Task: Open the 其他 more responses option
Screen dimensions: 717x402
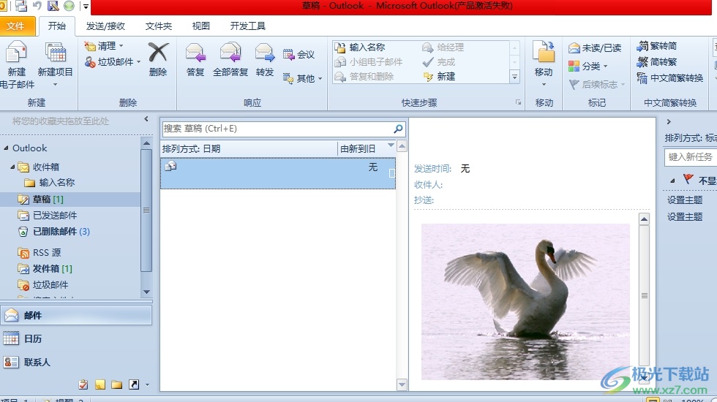Action: (x=302, y=79)
